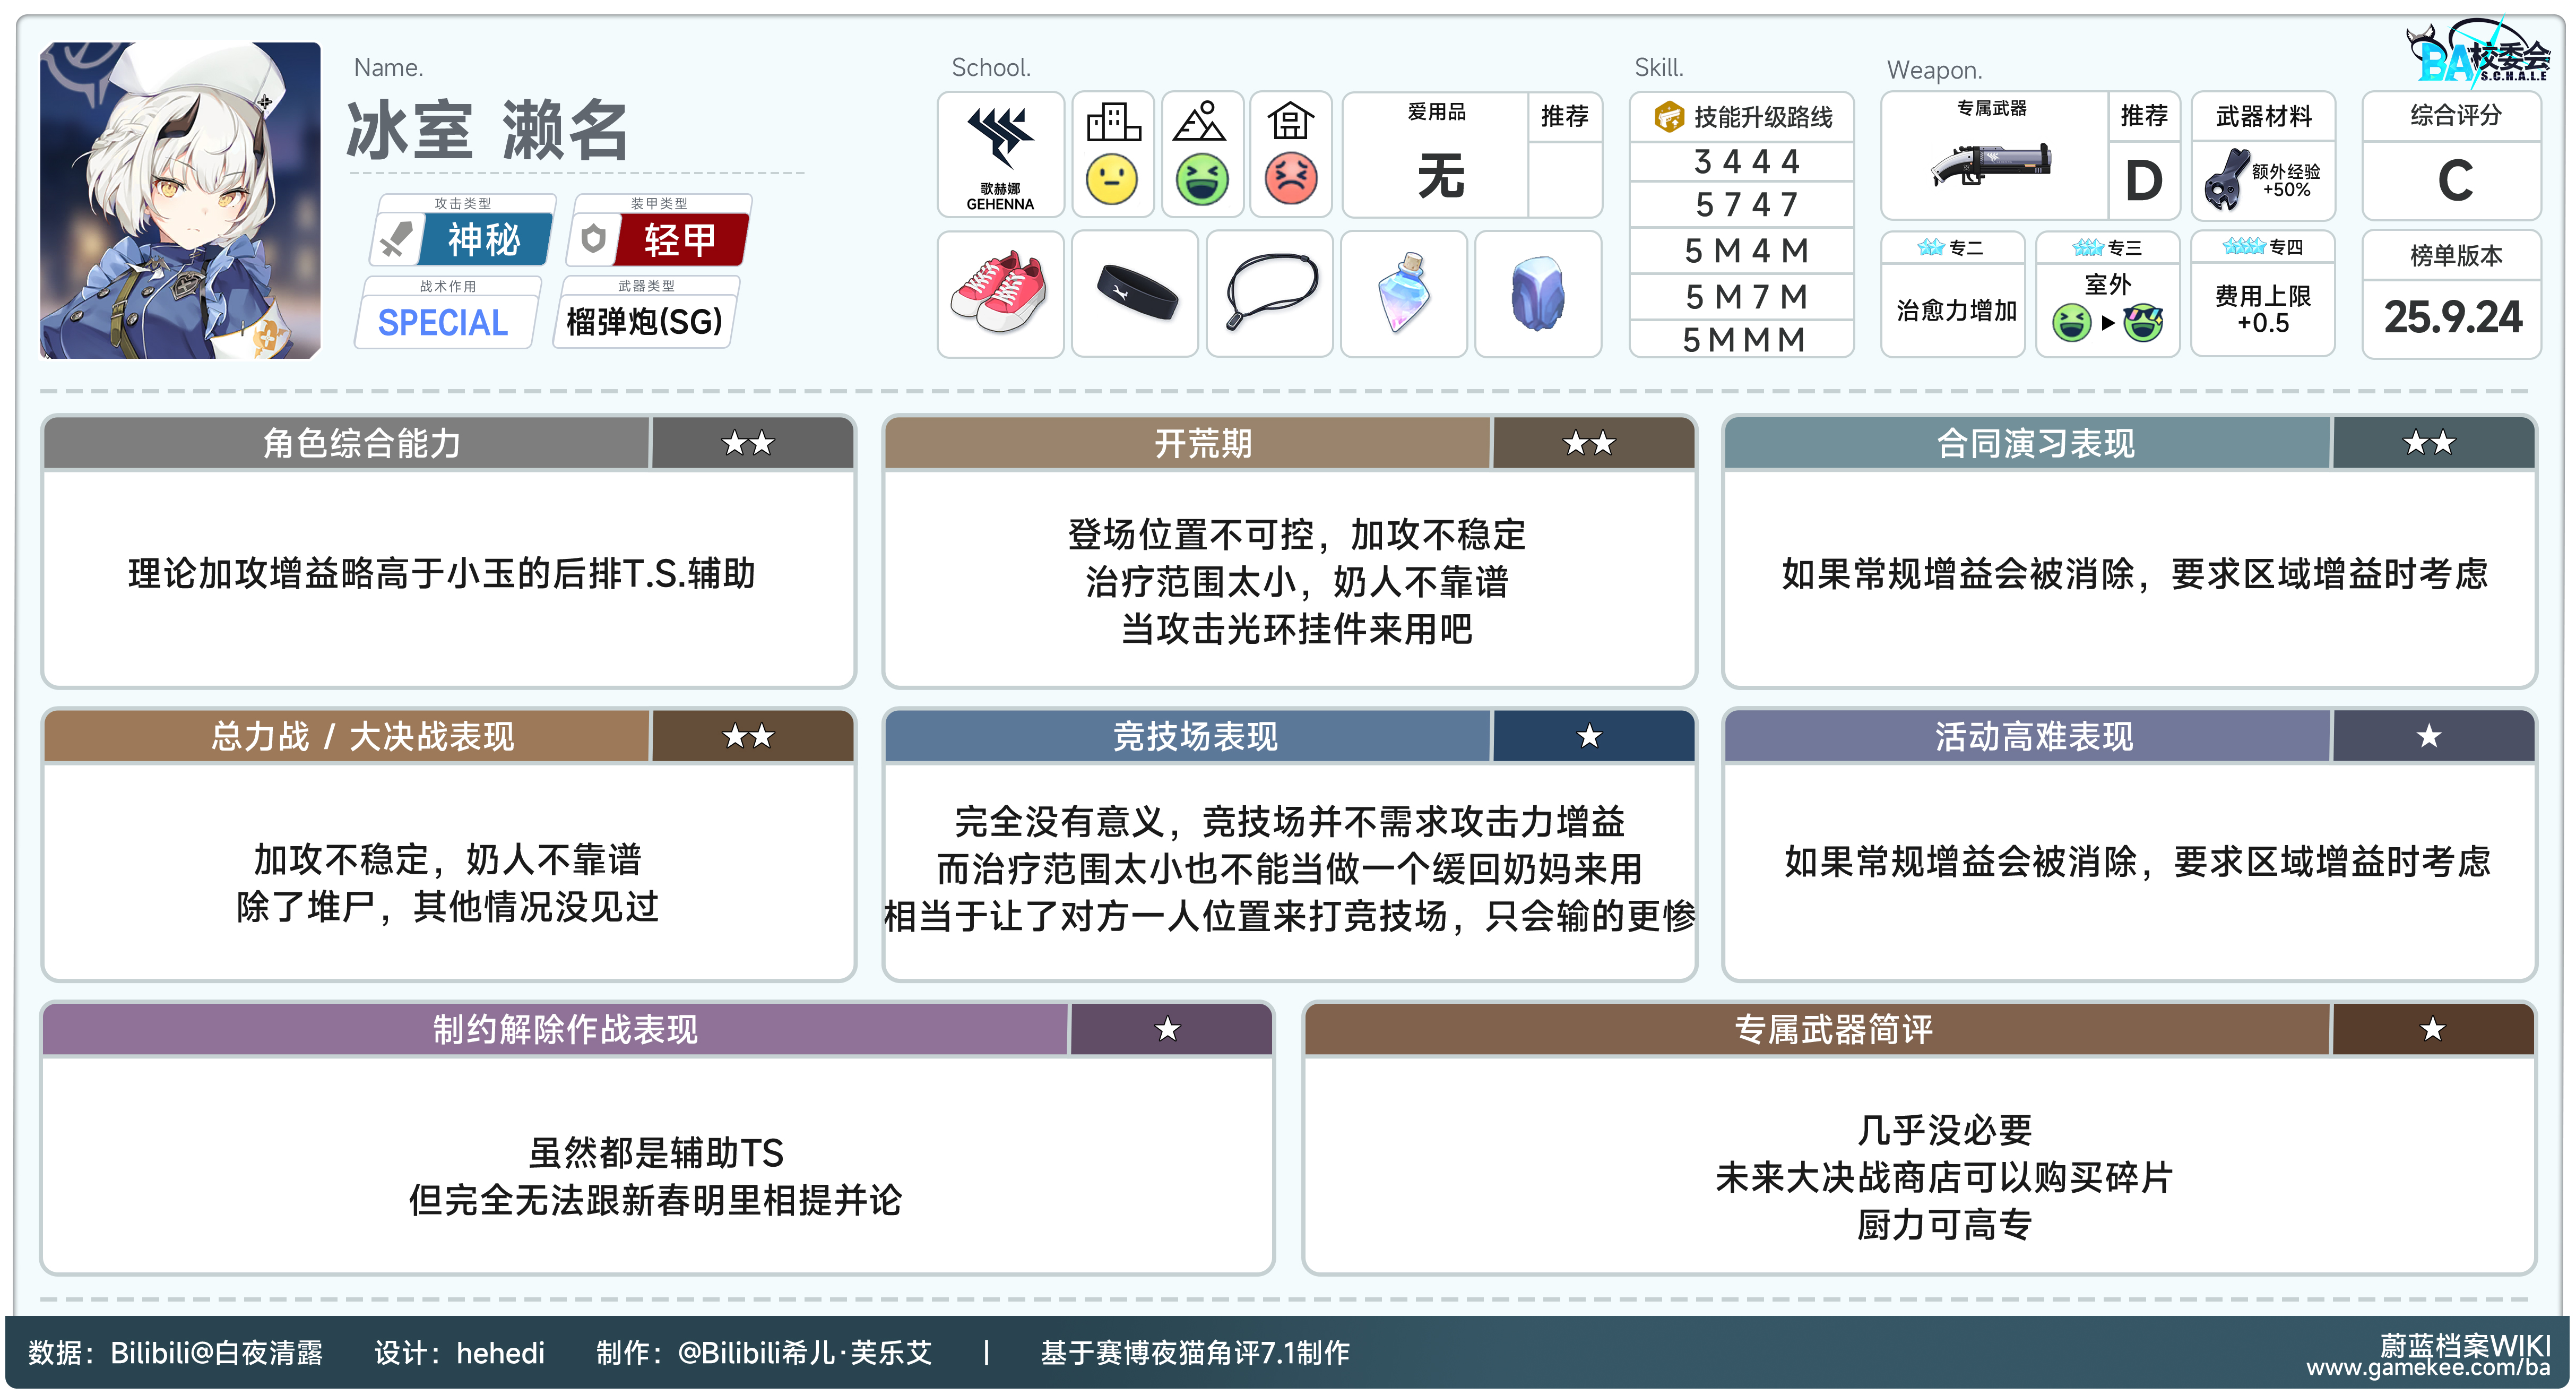Click the city terrain building icon
Viewport: 2576px width, 1395px height.
(x=1113, y=123)
